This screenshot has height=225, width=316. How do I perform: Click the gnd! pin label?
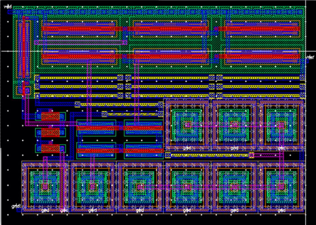[x=16, y=206]
